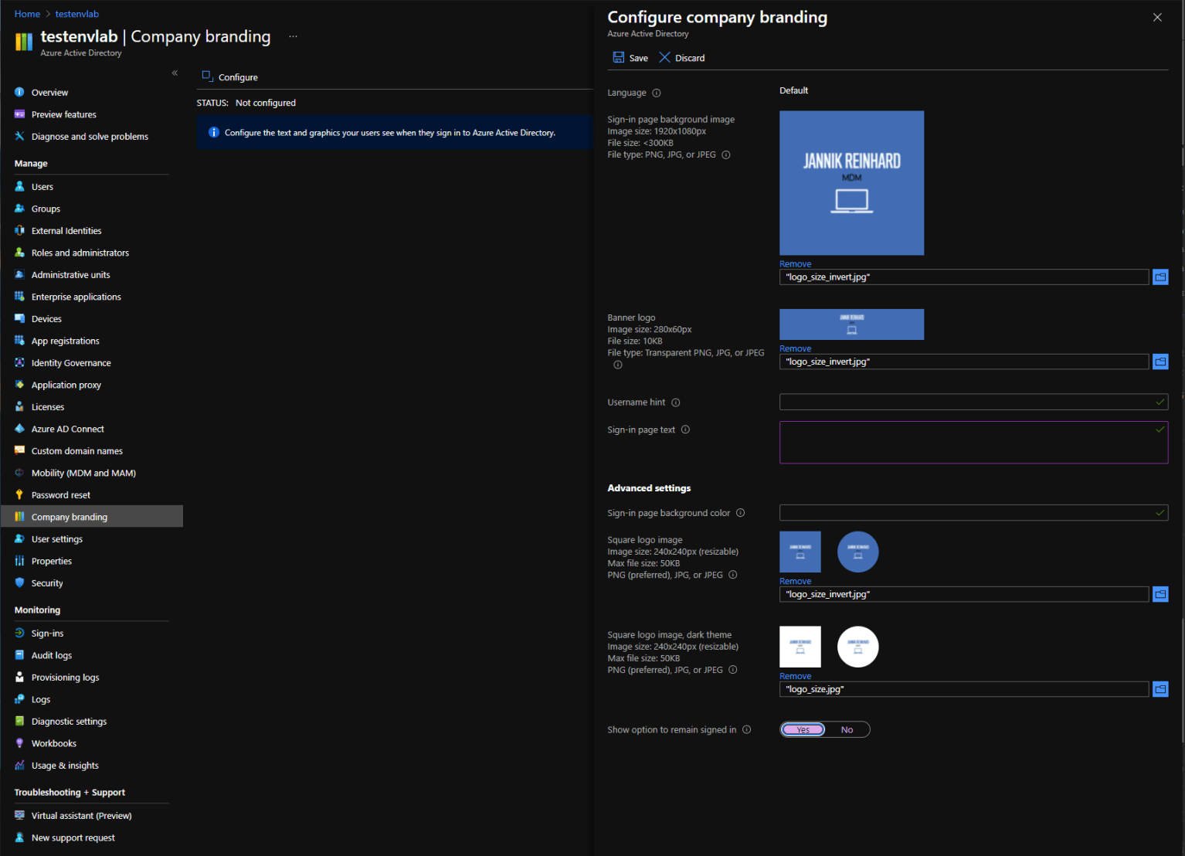The width and height of the screenshot is (1185, 856).
Task: Click the info icon next to Language
Action: click(x=656, y=92)
